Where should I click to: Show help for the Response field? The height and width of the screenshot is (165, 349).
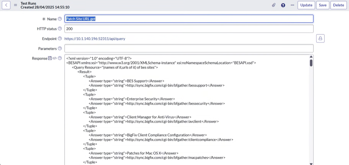(x=60, y=58)
